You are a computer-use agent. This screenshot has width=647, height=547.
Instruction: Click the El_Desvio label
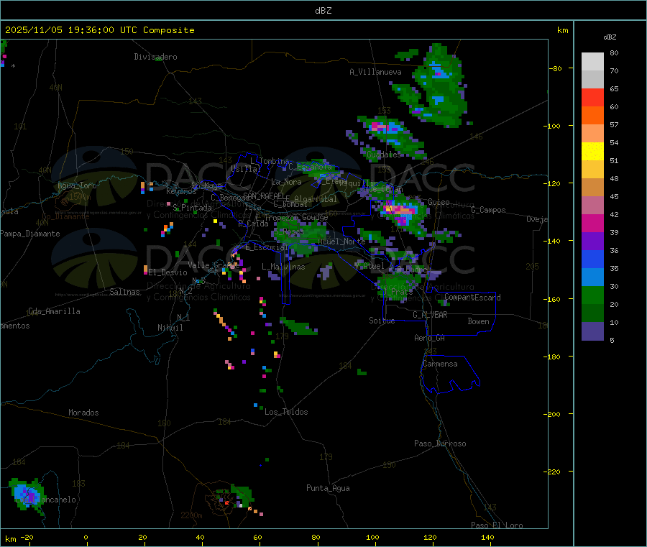(x=168, y=272)
